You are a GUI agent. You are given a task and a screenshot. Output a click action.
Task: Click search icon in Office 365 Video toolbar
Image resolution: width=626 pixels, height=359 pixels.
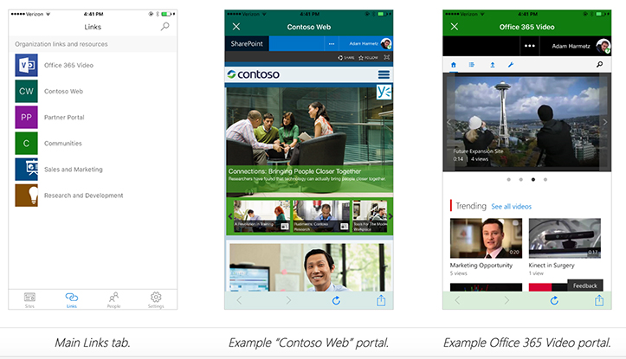(x=599, y=64)
